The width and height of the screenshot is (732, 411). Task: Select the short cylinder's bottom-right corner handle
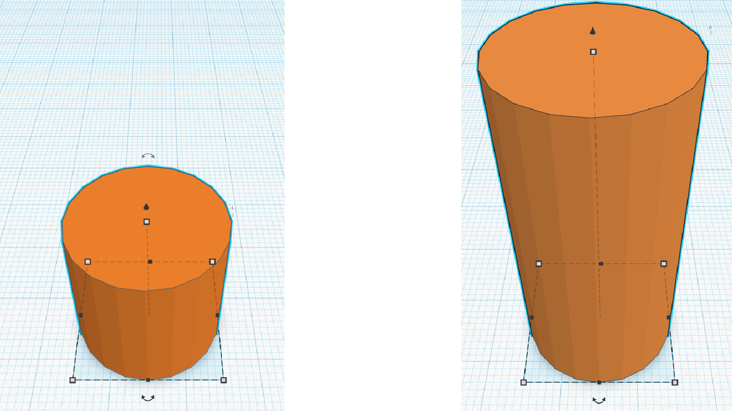224,380
